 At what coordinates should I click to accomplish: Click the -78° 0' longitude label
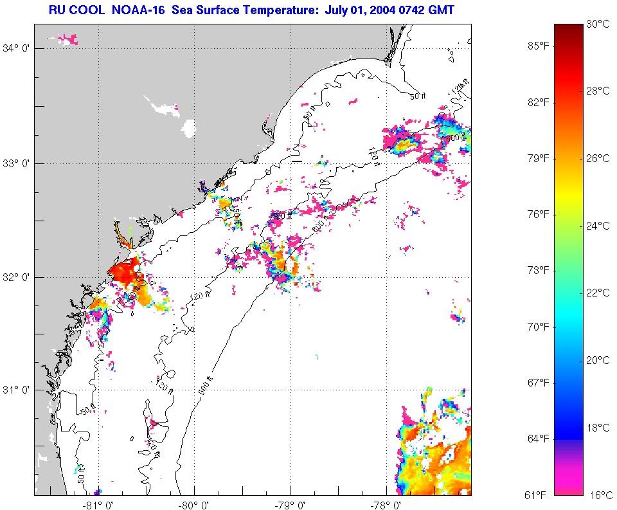[x=386, y=504]
